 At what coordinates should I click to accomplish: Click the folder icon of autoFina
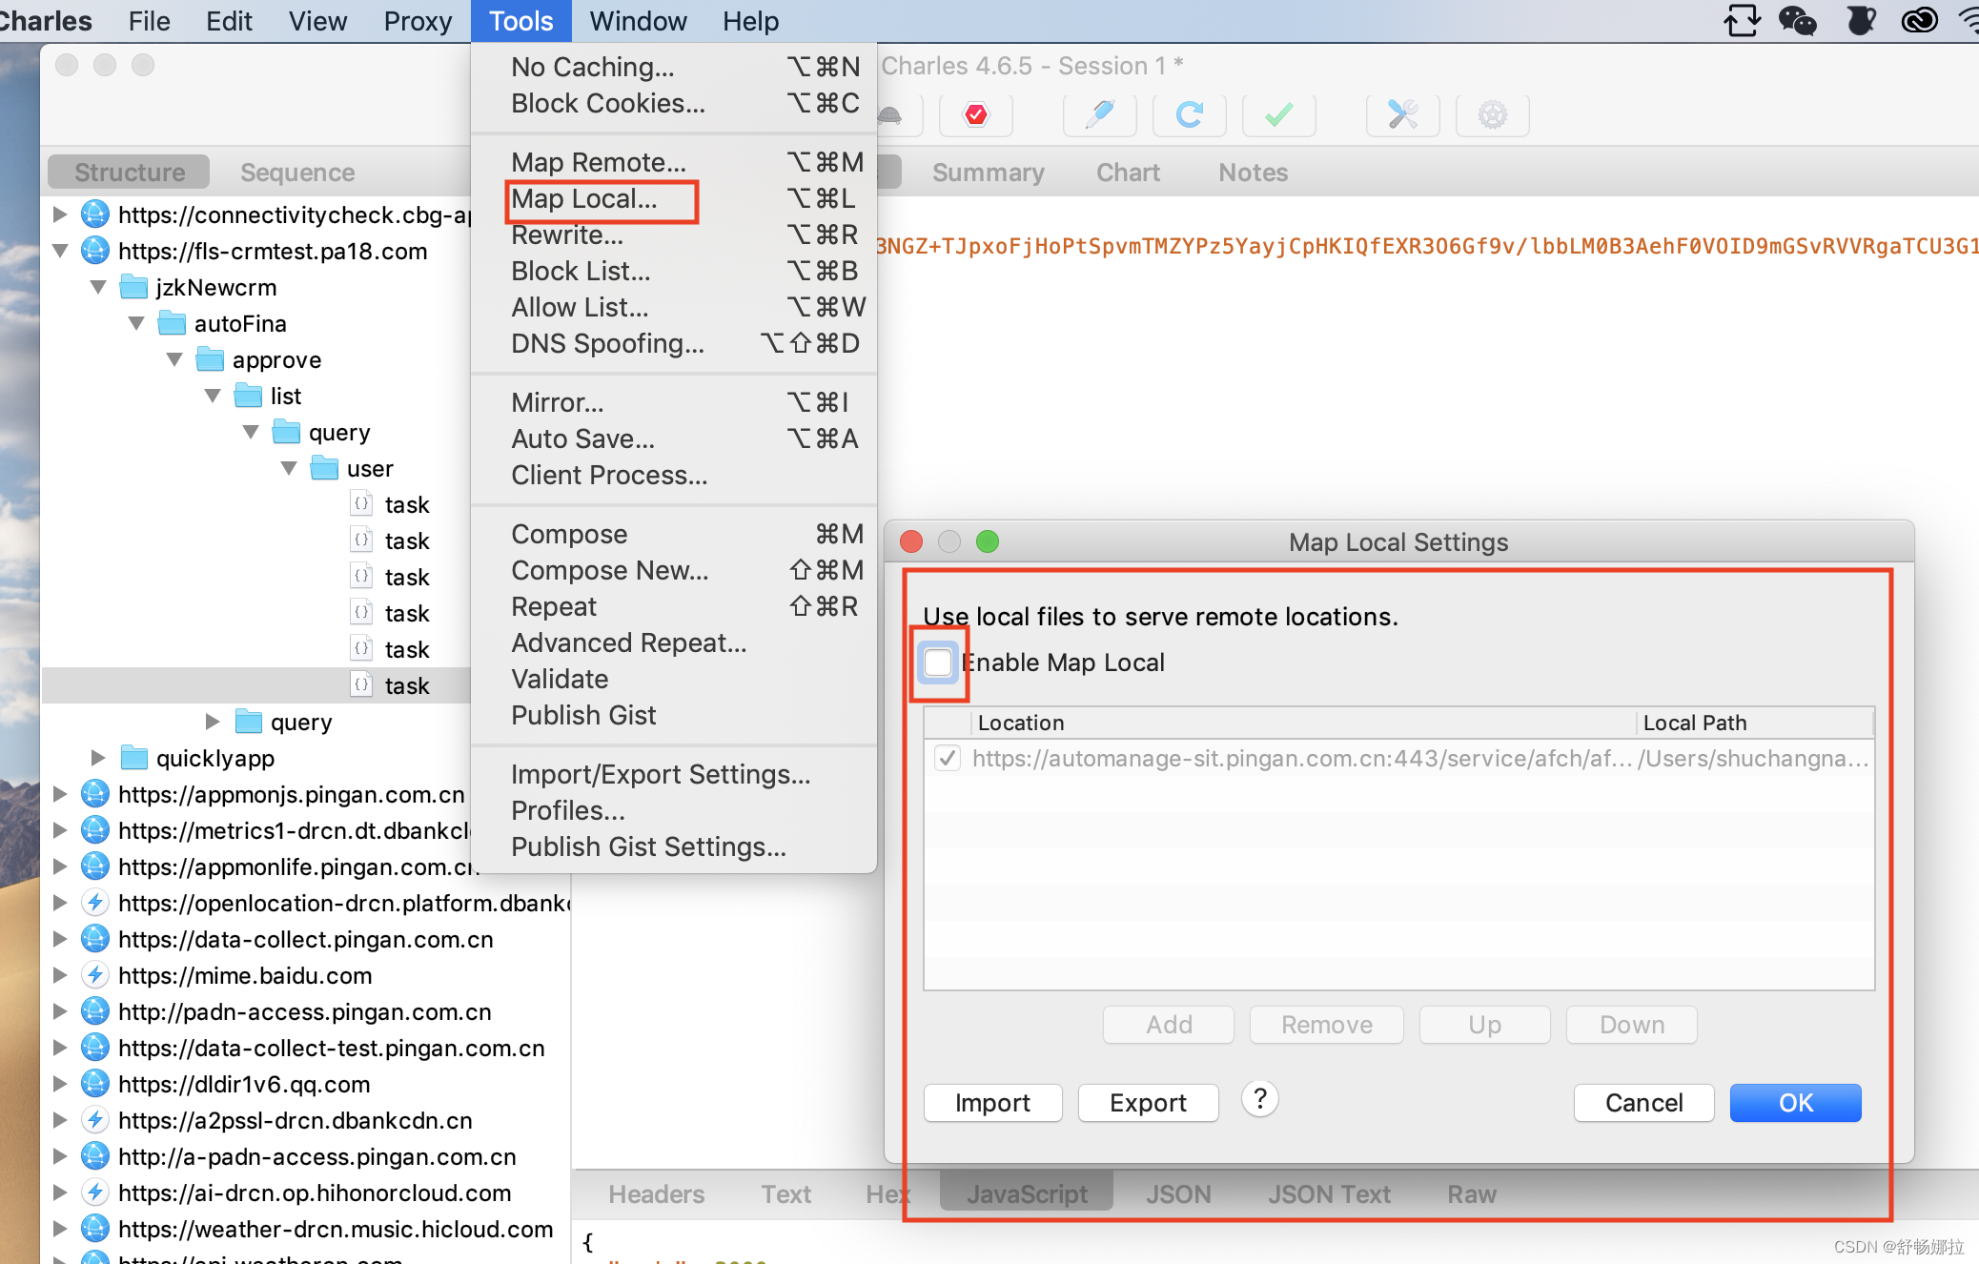(x=172, y=323)
